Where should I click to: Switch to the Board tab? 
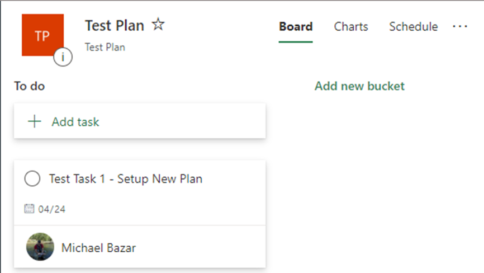coord(296,26)
